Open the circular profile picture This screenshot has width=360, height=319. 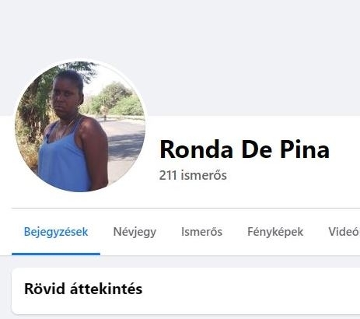(x=80, y=127)
